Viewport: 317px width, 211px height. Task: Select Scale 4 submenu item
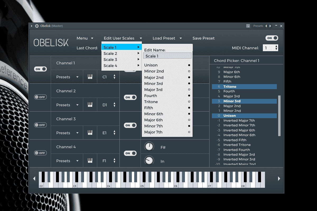[x=122, y=66]
